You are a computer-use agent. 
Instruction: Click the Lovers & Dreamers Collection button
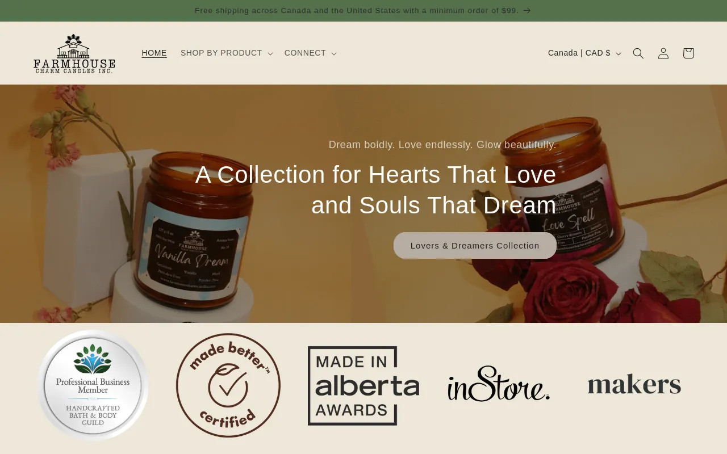coord(475,246)
